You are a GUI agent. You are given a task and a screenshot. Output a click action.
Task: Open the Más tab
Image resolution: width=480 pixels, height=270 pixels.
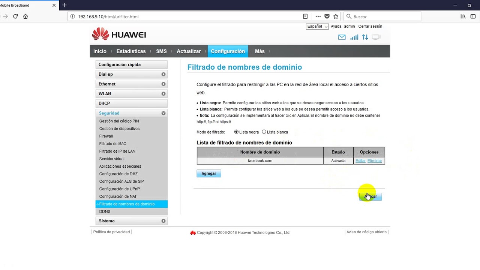point(260,51)
